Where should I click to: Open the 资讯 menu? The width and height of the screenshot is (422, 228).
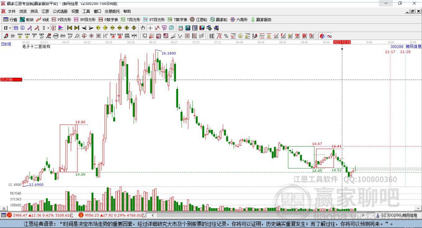click(x=34, y=11)
